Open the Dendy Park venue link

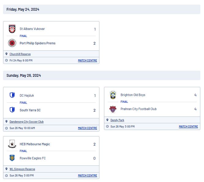tap(117, 120)
